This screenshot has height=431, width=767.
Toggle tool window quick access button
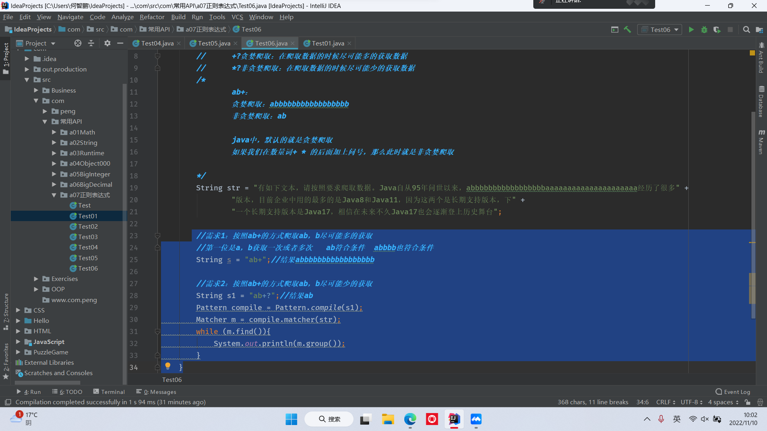8,402
